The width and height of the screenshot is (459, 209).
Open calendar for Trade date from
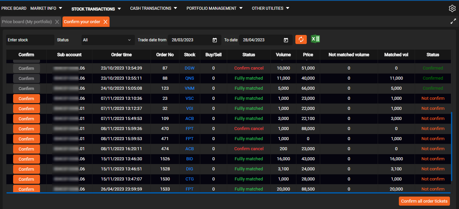[x=215, y=40]
